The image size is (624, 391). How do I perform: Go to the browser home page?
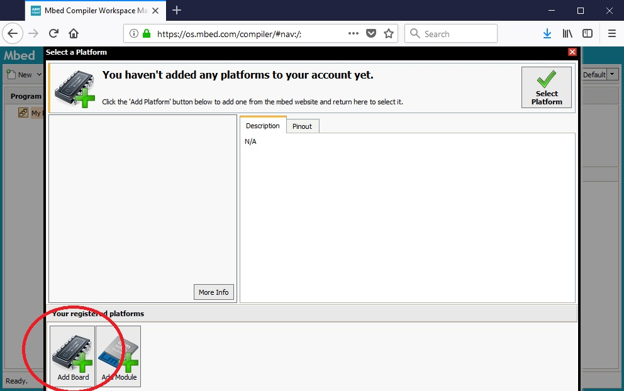[x=74, y=33]
